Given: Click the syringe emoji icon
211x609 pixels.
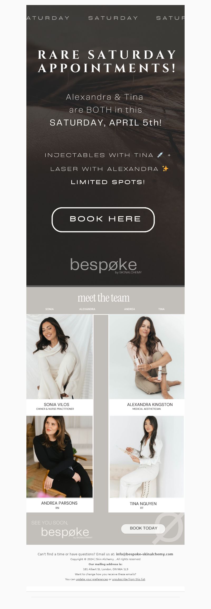Looking at the screenshot, I should (x=160, y=155).
